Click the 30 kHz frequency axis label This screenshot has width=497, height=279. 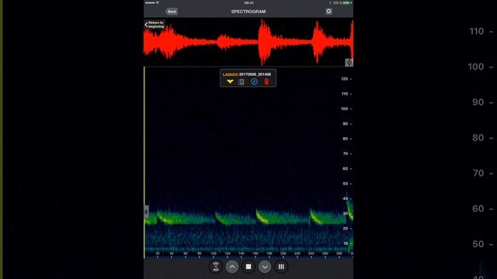[x=345, y=214]
